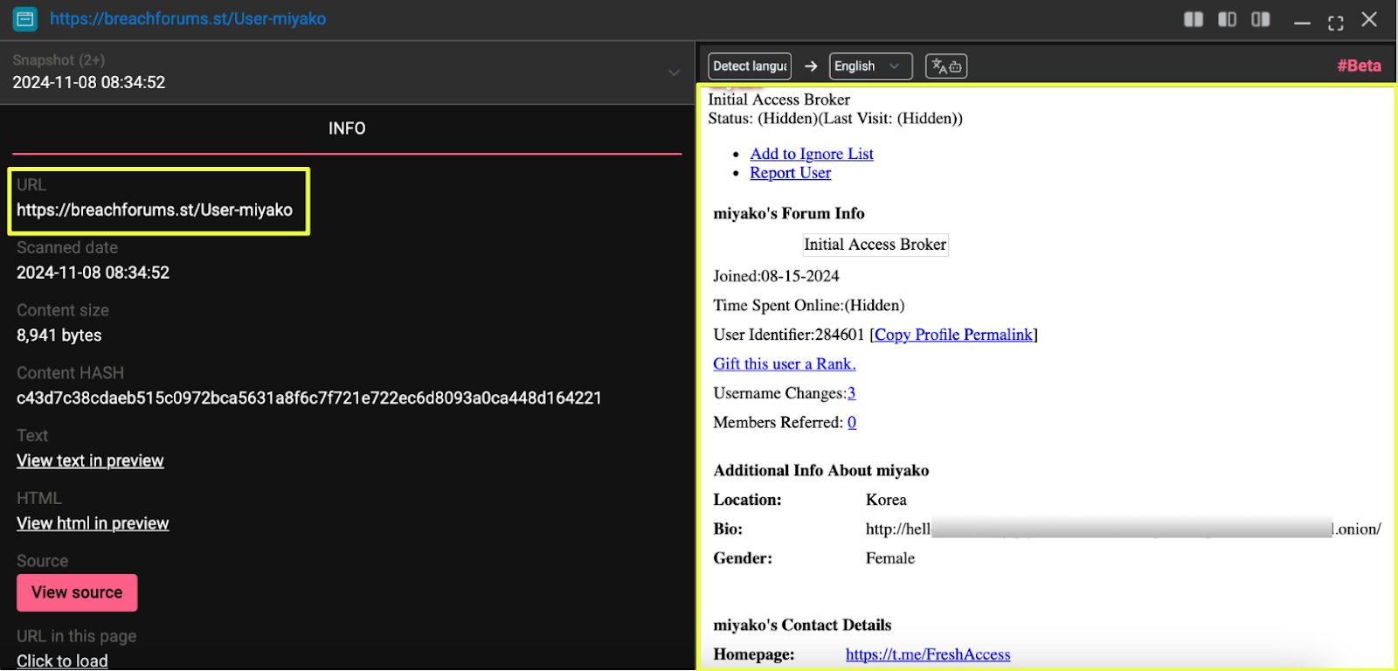The width and height of the screenshot is (1398, 671).
Task: Select the right-panel-focused layout icon
Action: (1260, 19)
